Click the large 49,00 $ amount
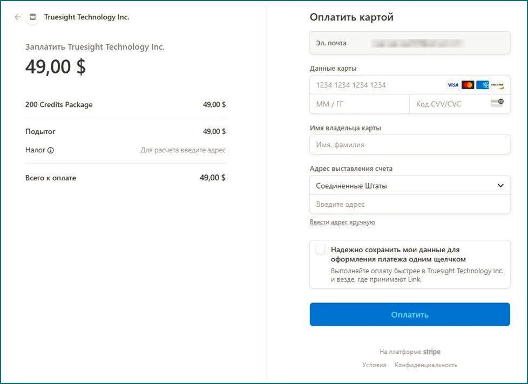This screenshot has height=384, width=528. click(56, 66)
